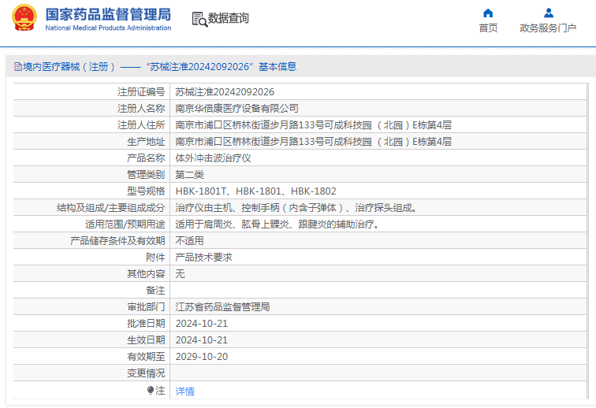Viewport: 596px width, 408px height.
Task: Click the 注册证编号 label
Action: (x=141, y=92)
